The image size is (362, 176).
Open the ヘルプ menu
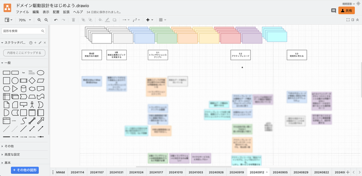(78, 12)
